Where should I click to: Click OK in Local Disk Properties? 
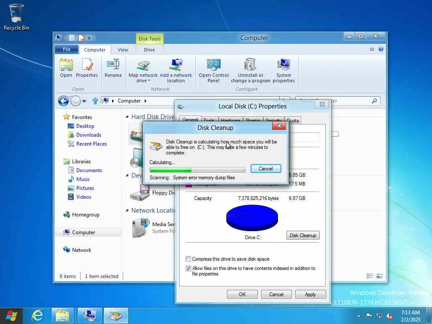(x=242, y=294)
